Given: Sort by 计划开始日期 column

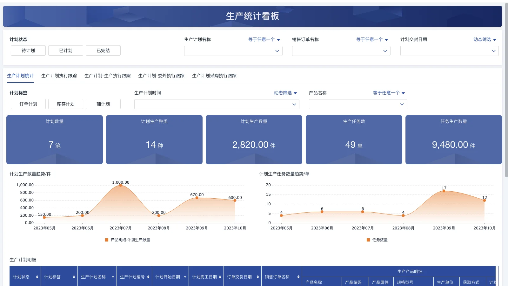Looking at the screenshot, I should pos(184,276).
